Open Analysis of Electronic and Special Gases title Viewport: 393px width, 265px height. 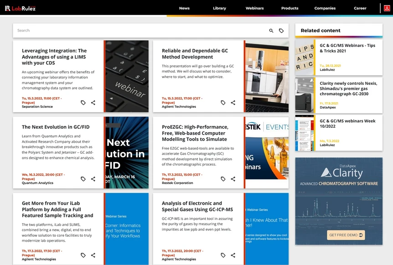197,206
